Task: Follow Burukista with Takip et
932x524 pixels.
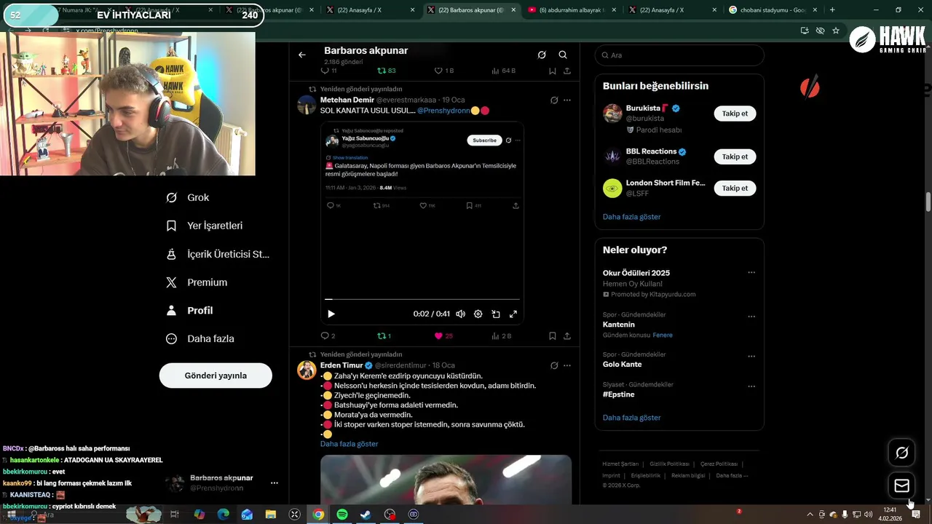Action: tap(735, 114)
